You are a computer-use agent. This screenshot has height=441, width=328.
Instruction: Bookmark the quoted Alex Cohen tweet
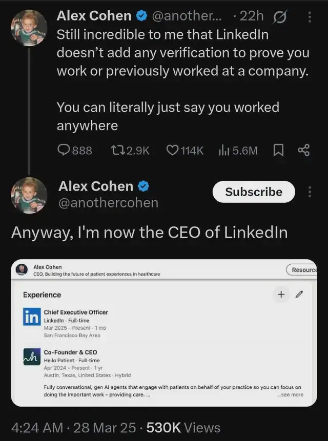click(278, 150)
